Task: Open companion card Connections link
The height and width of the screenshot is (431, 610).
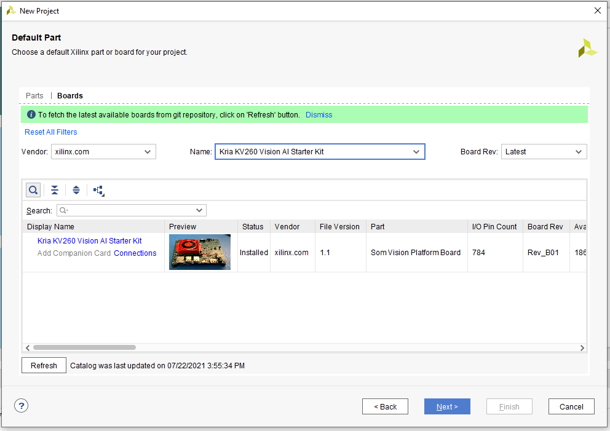Action: click(x=135, y=253)
